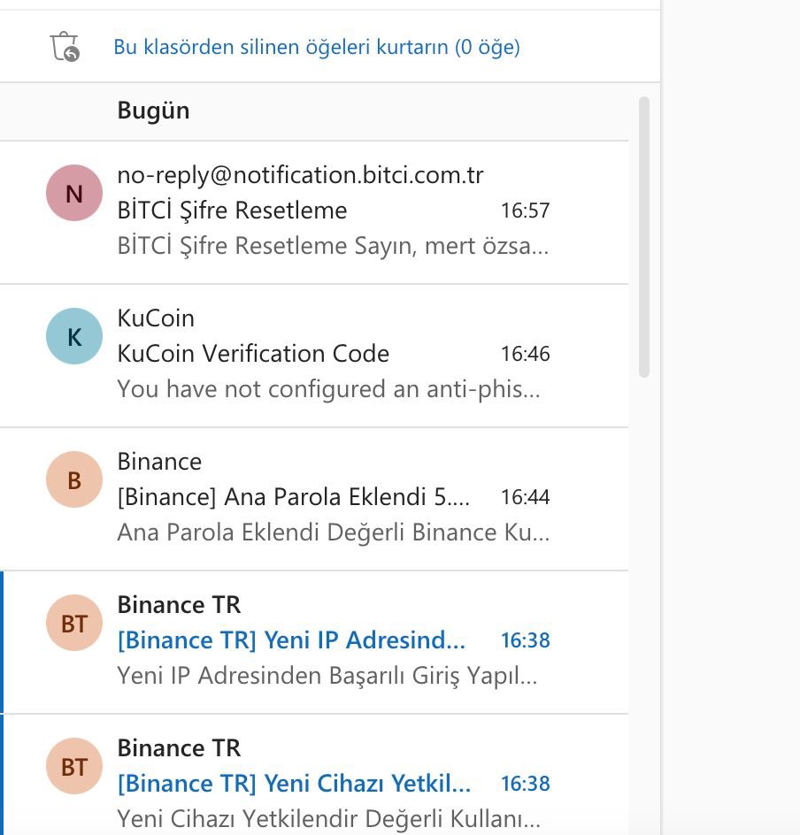The height and width of the screenshot is (835, 800).
Task: Click the pink N sender avatar
Action: (74, 193)
